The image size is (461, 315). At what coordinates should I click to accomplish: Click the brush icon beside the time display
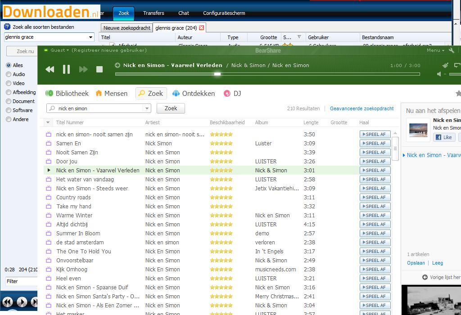coord(445,65)
